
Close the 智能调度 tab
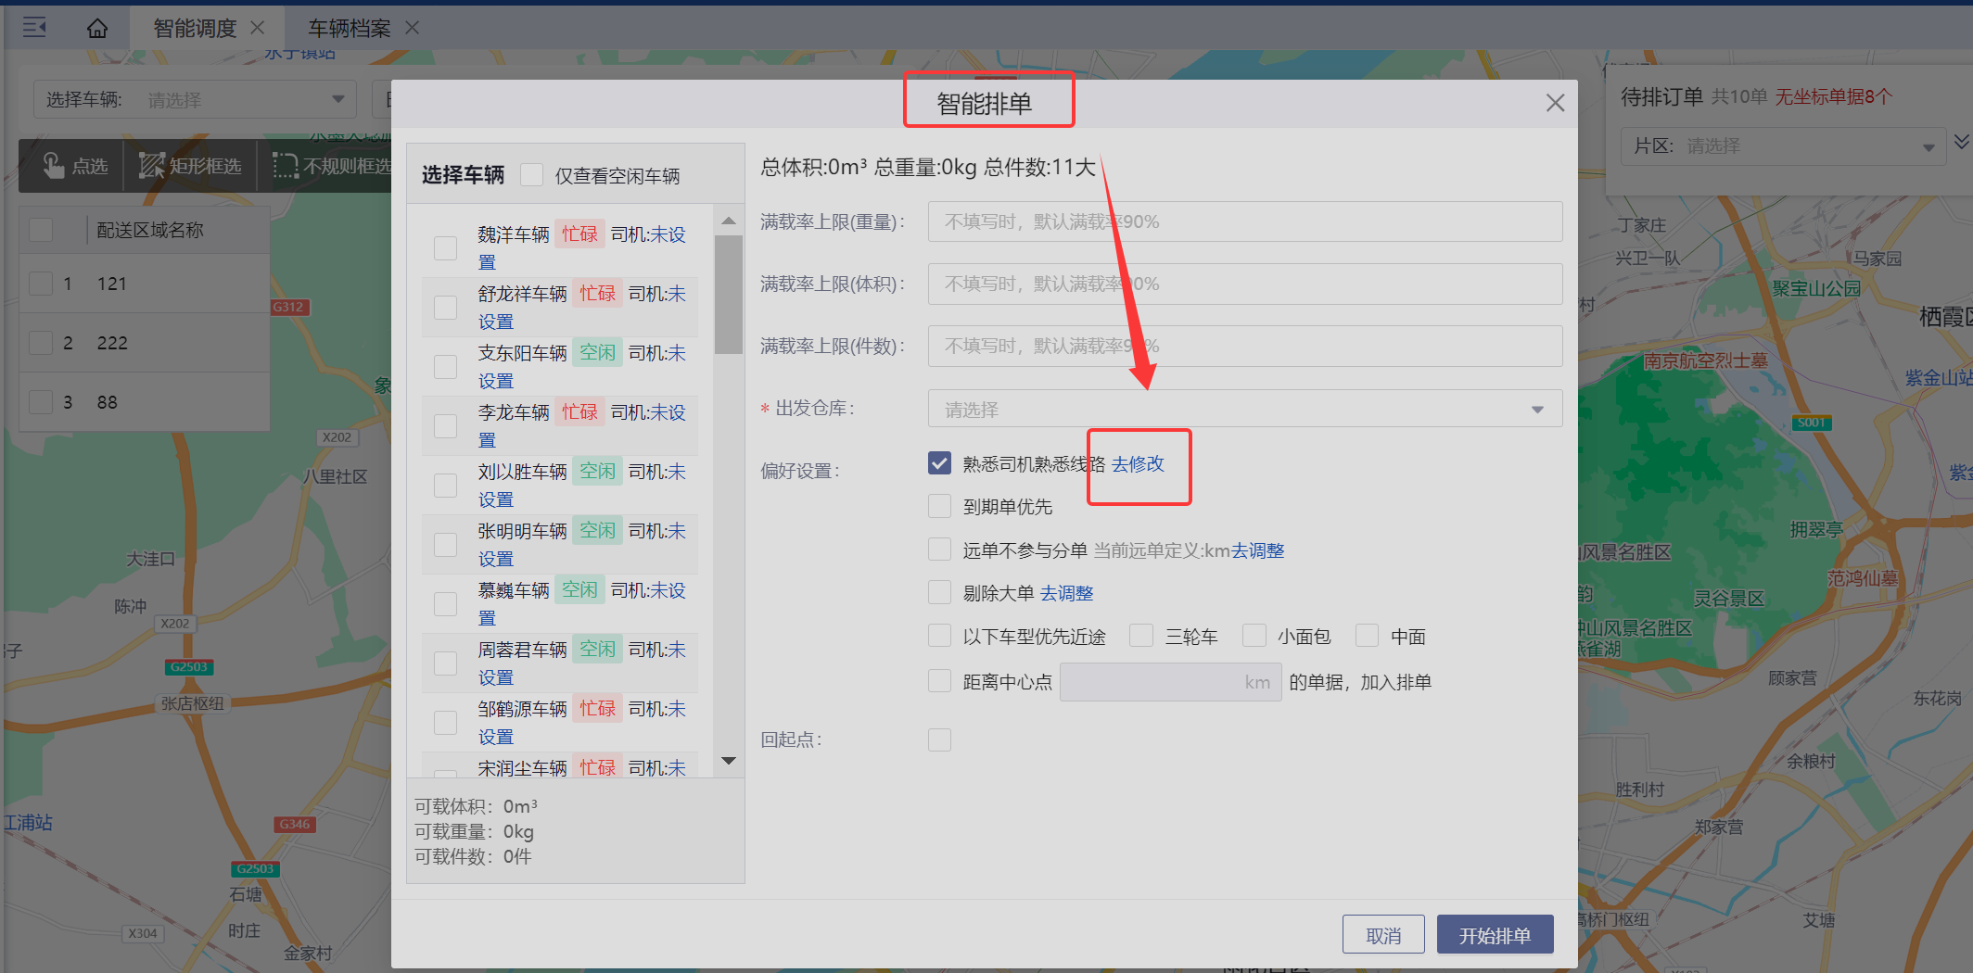[x=258, y=28]
